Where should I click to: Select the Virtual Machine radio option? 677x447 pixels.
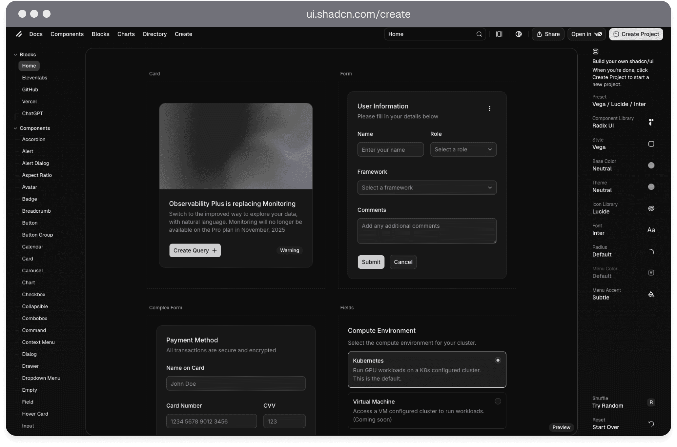[498, 401]
